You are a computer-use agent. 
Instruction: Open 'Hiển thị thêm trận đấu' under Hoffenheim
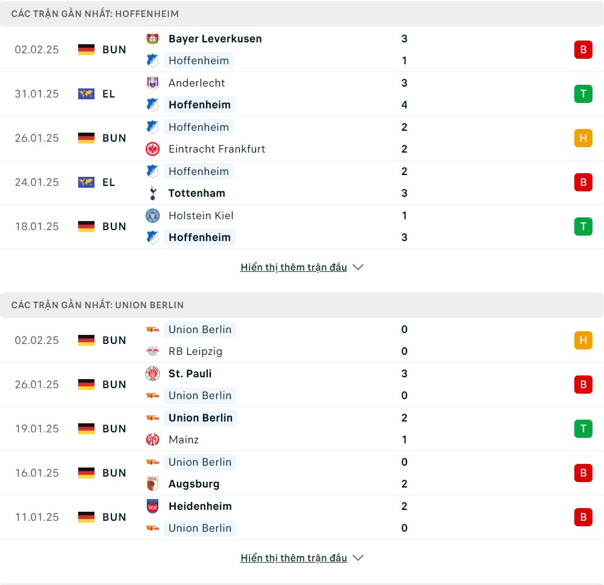click(294, 267)
